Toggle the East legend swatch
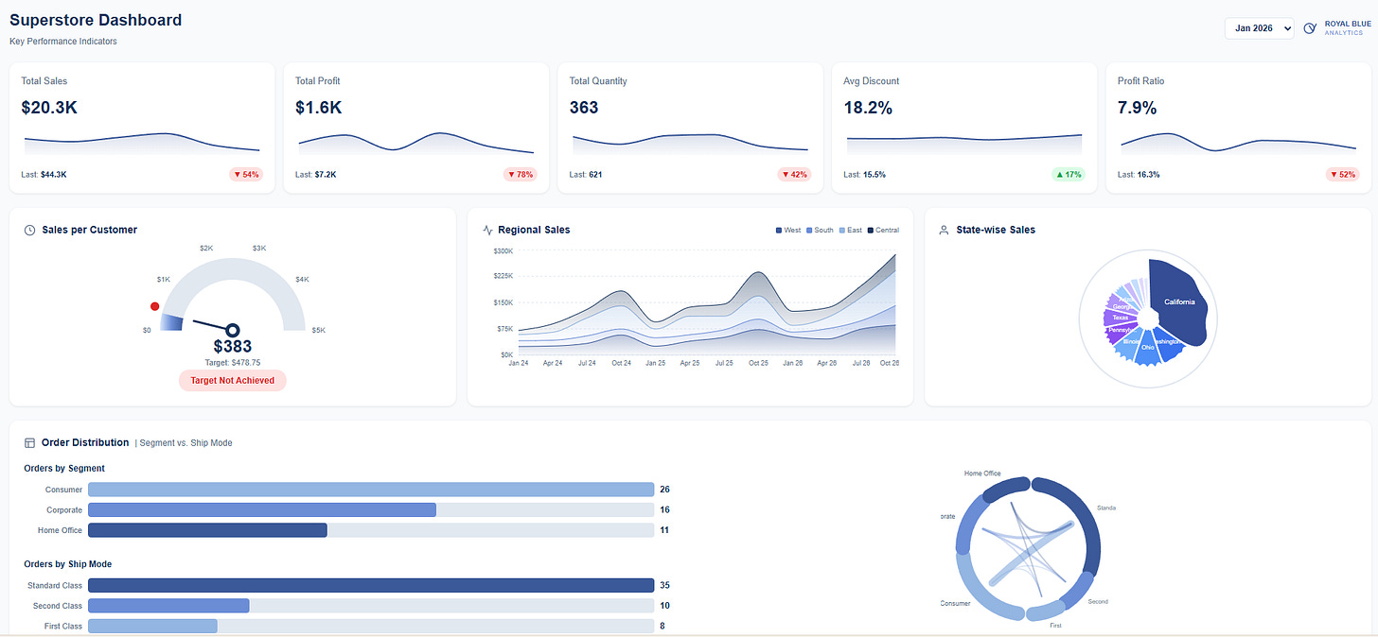 click(842, 231)
